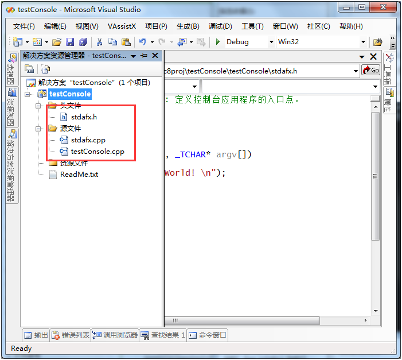Expand the file path combo box dropdown
Image resolution: width=402 pixels, height=360 pixels.
(x=356, y=71)
